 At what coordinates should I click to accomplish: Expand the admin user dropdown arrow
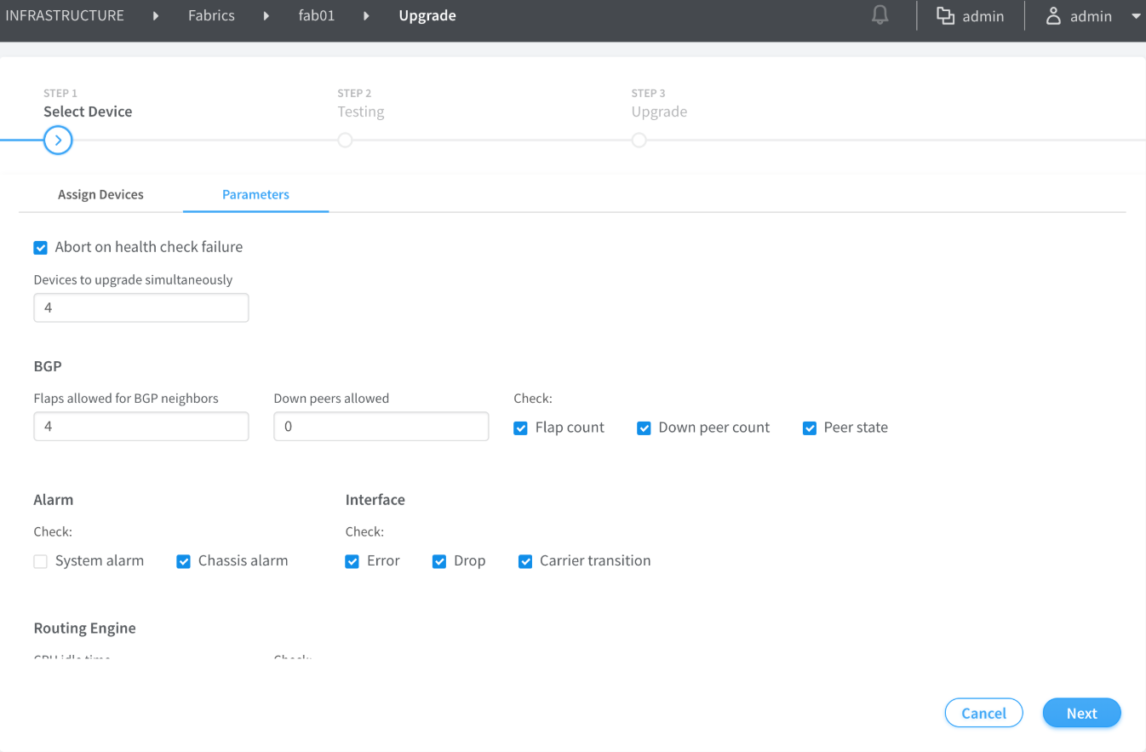(x=1135, y=16)
